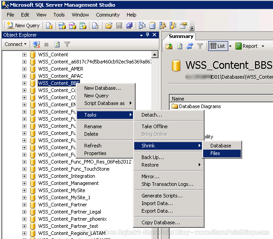
Task: Open the Community menu
Action: point(107,15)
